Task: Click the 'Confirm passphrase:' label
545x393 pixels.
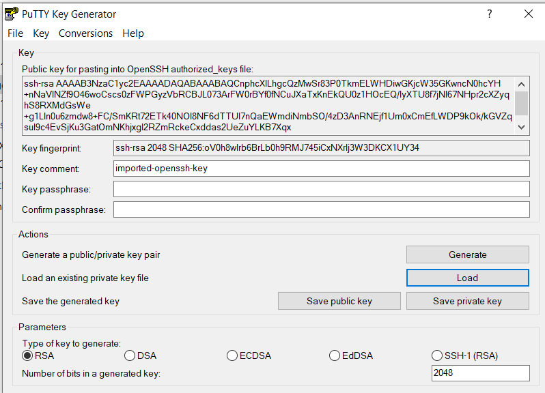Action: click(x=64, y=209)
